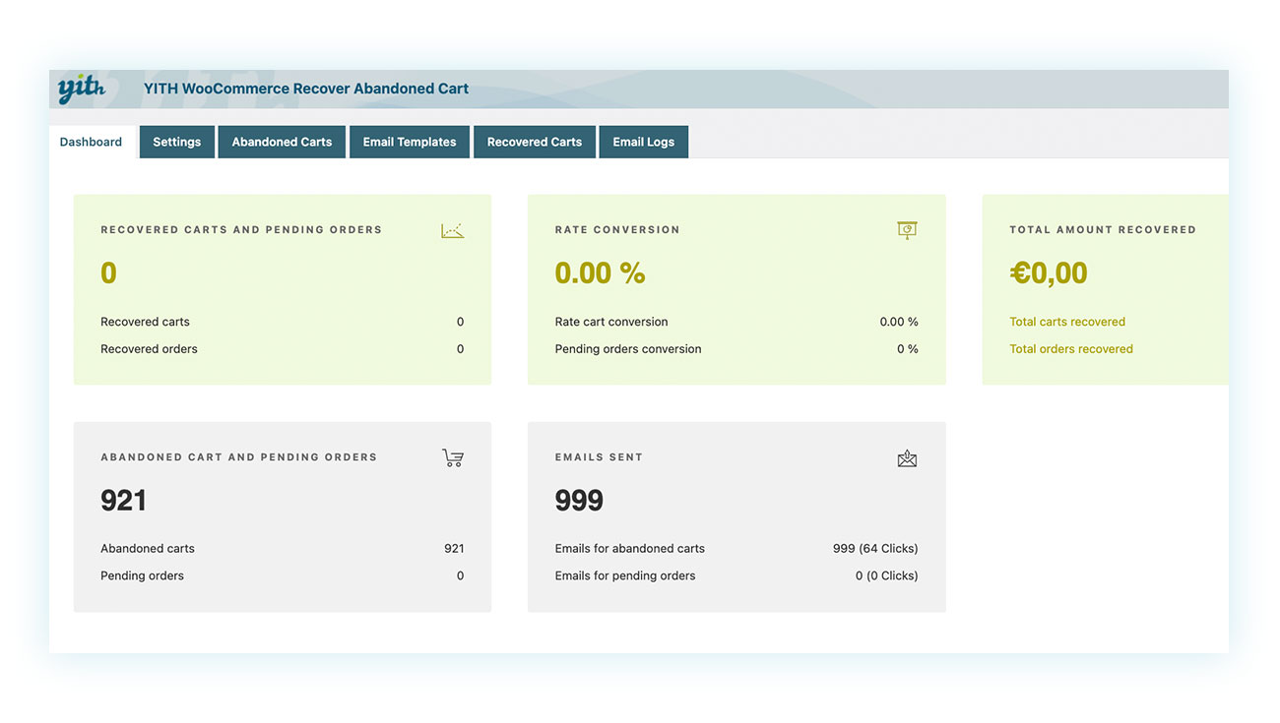Open the Abandoned Carts tab

(282, 142)
